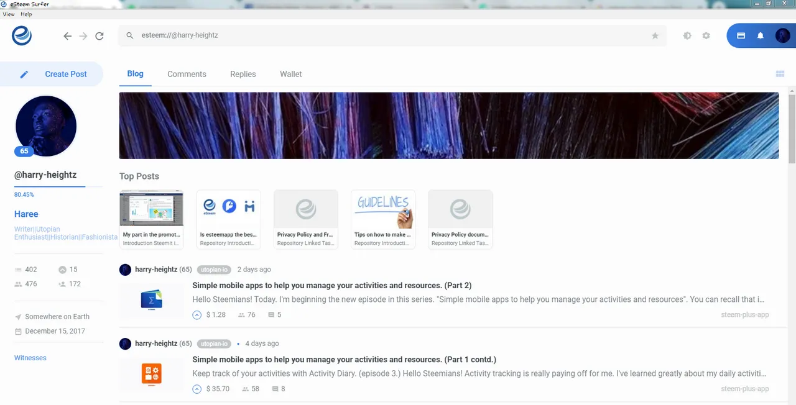The image size is (796, 405).
Task: Open the Witnesses link
Action: 30,358
